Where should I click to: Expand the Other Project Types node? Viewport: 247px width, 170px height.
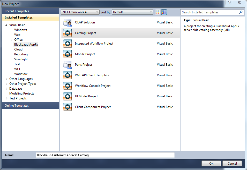click(6, 84)
